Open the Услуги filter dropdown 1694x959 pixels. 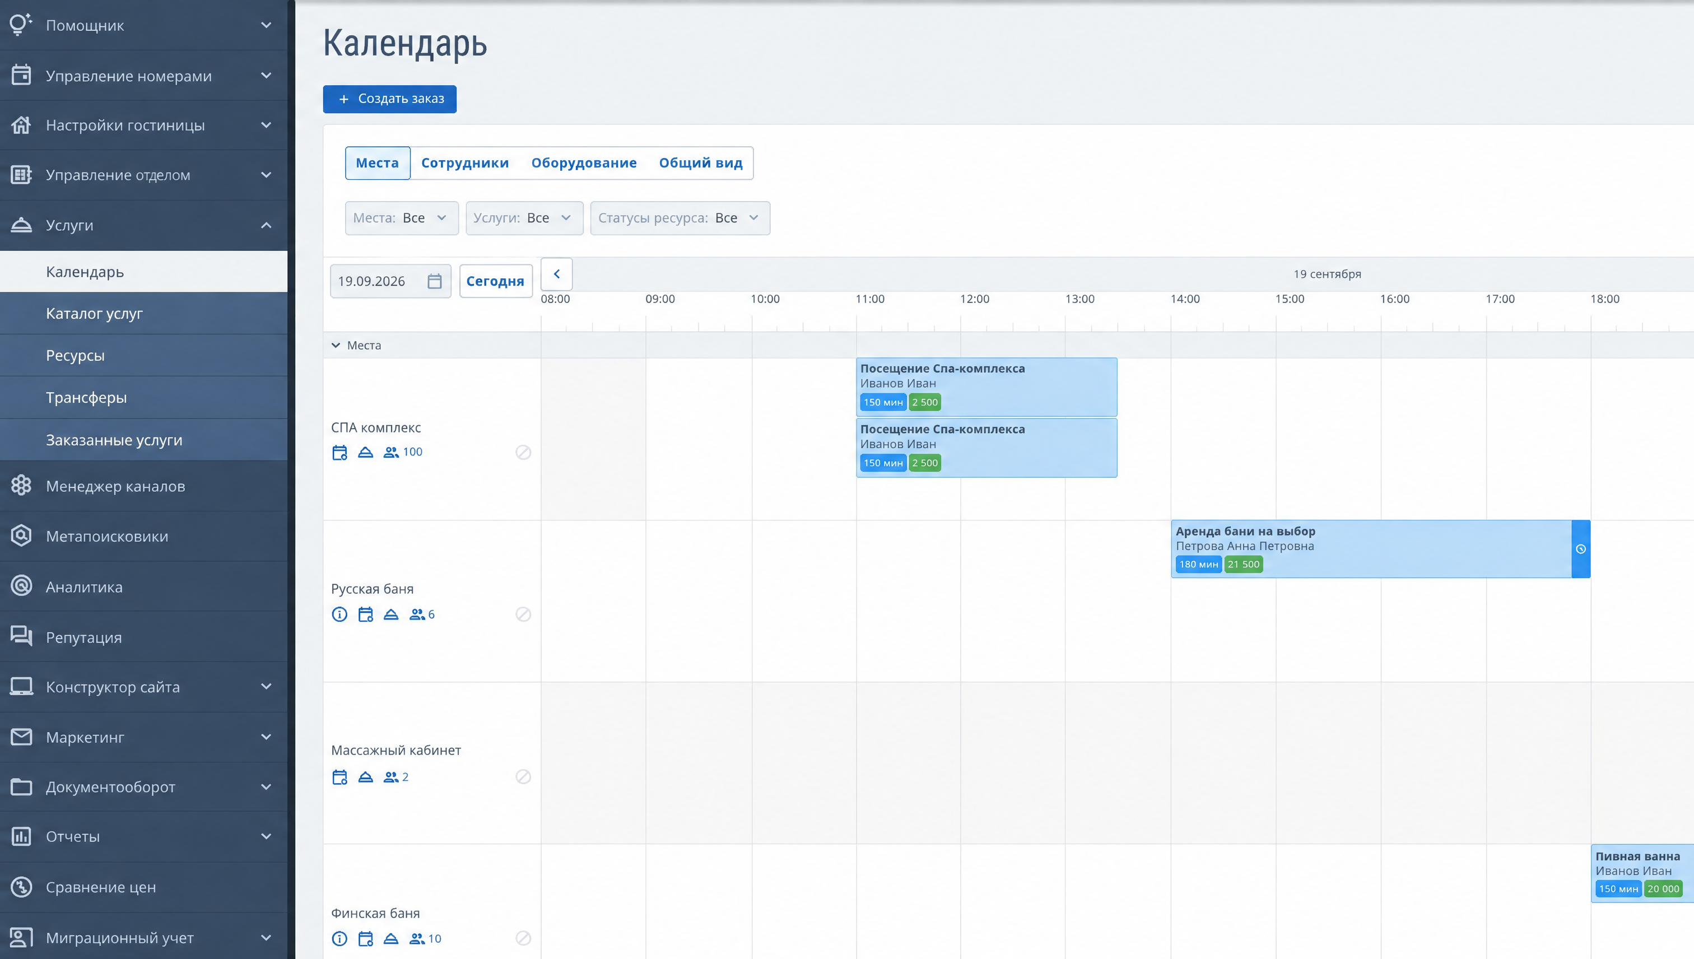[524, 218]
